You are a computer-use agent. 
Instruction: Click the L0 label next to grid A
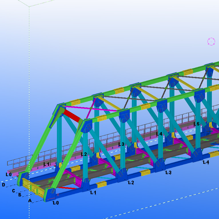click(56, 203)
